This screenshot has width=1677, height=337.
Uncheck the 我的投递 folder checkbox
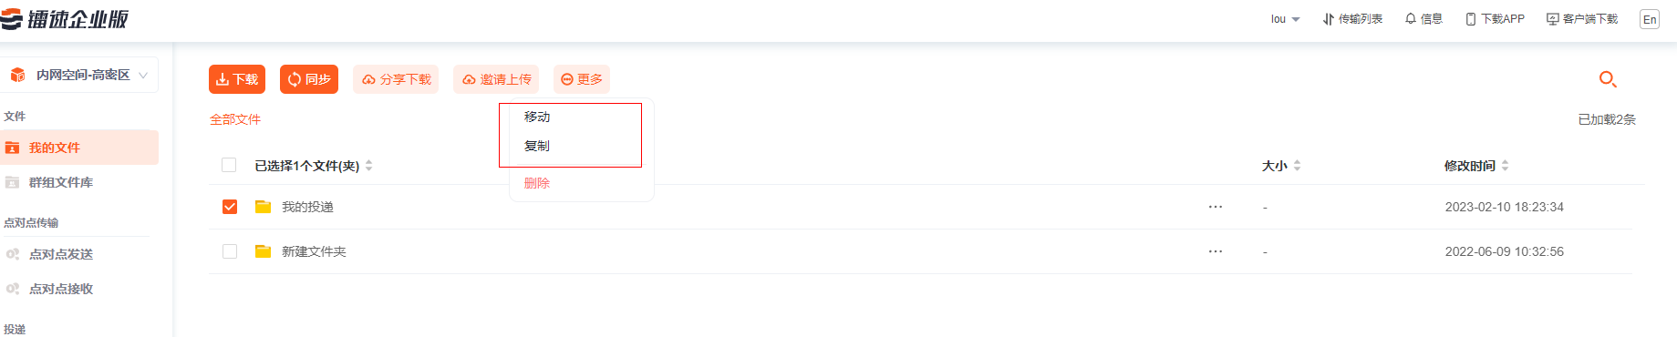pyautogui.click(x=230, y=207)
